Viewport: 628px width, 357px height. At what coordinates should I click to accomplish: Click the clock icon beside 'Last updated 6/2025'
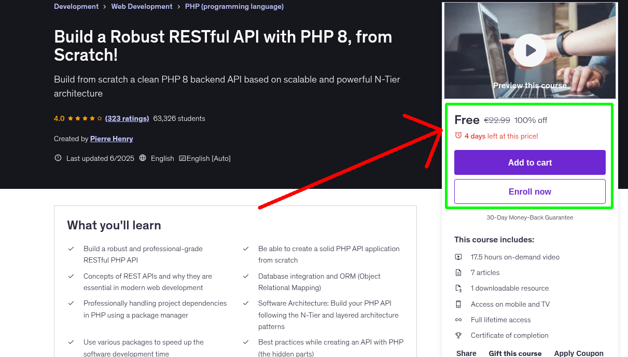pos(58,158)
